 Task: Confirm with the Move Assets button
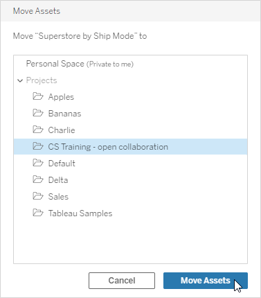click(x=206, y=281)
